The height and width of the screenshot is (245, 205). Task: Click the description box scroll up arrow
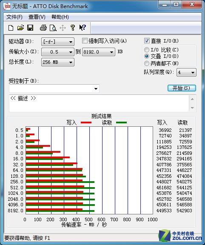point(192,99)
